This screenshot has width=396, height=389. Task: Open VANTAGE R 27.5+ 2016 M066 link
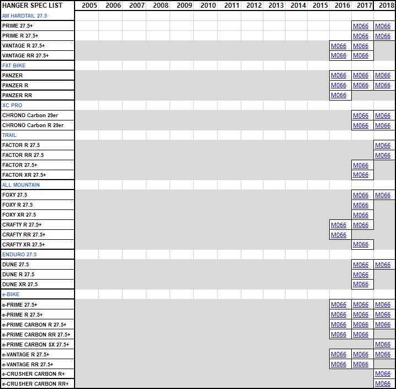tap(339, 46)
